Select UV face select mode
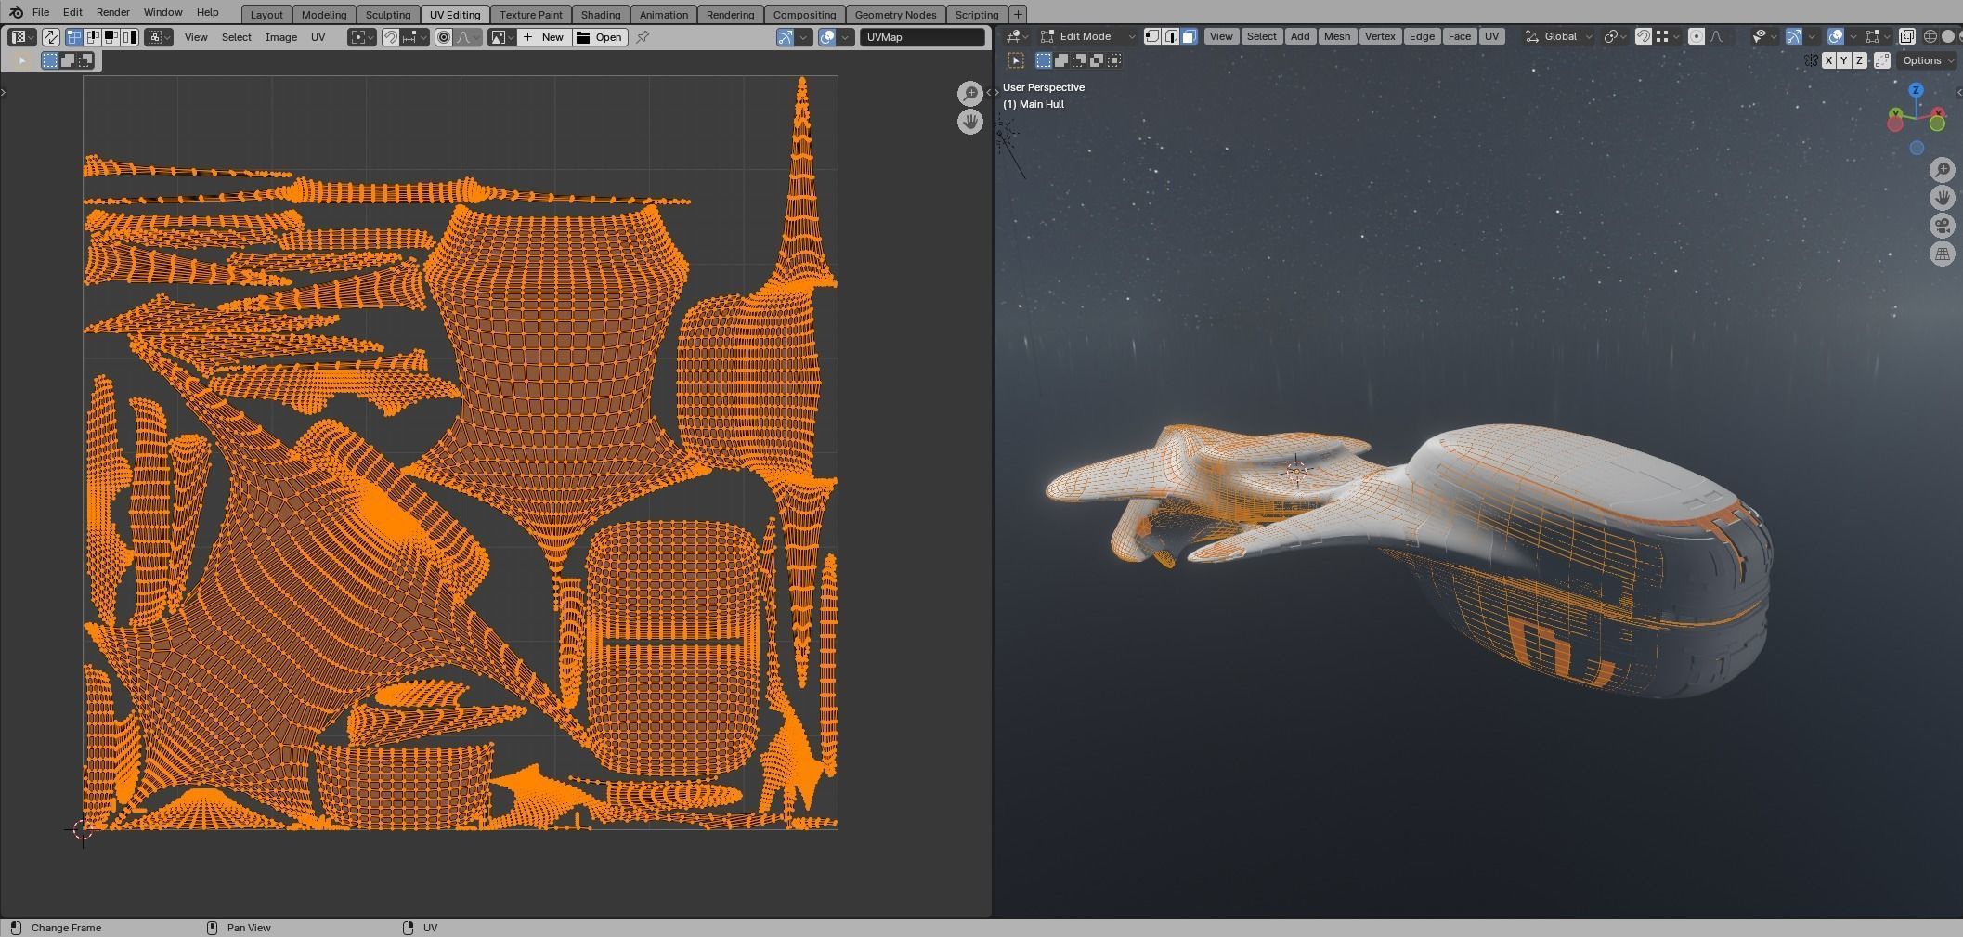 [x=110, y=37]
